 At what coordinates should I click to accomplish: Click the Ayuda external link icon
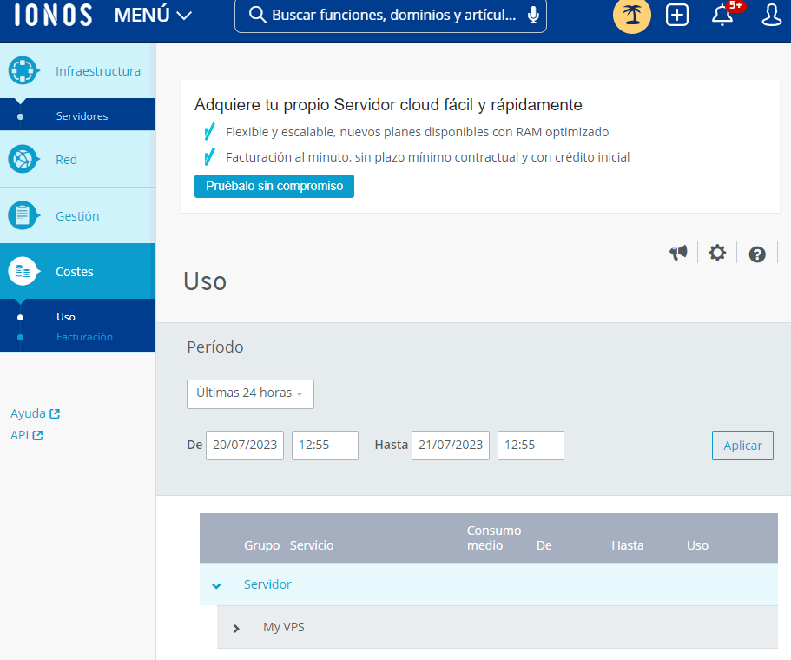click(55, 413)
